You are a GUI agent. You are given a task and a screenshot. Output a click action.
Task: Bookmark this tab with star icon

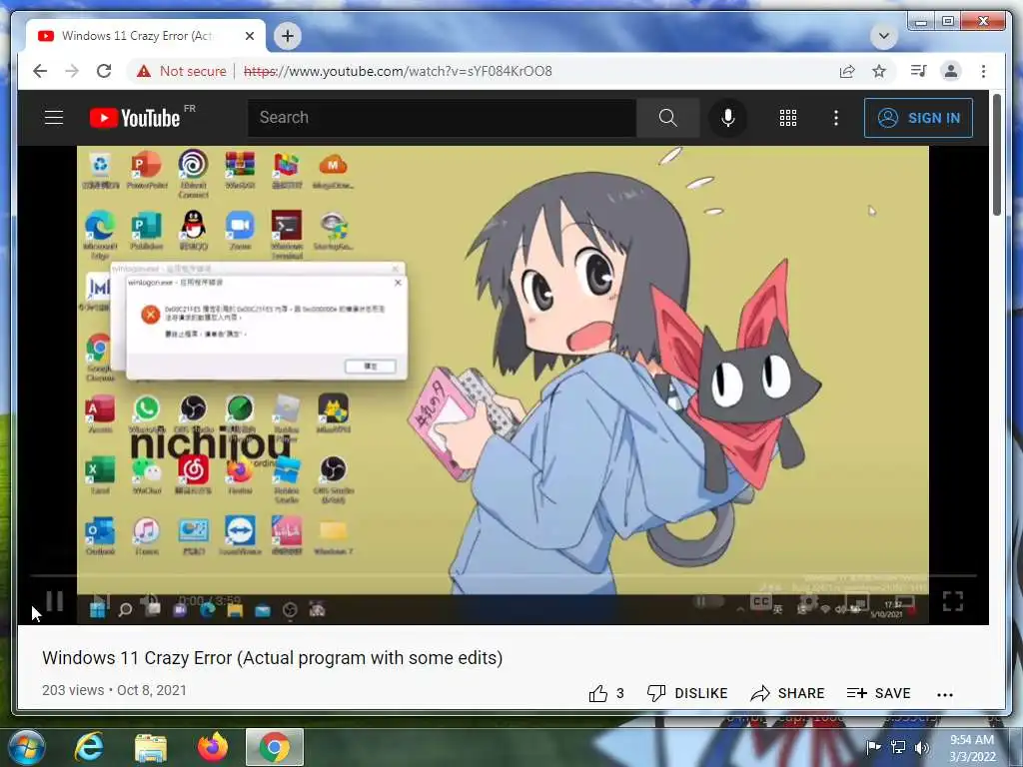coord(879,71)
